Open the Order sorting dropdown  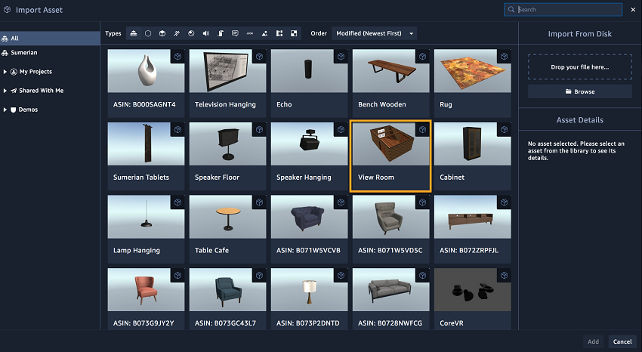pyautogui.click(x=374, y=33)
